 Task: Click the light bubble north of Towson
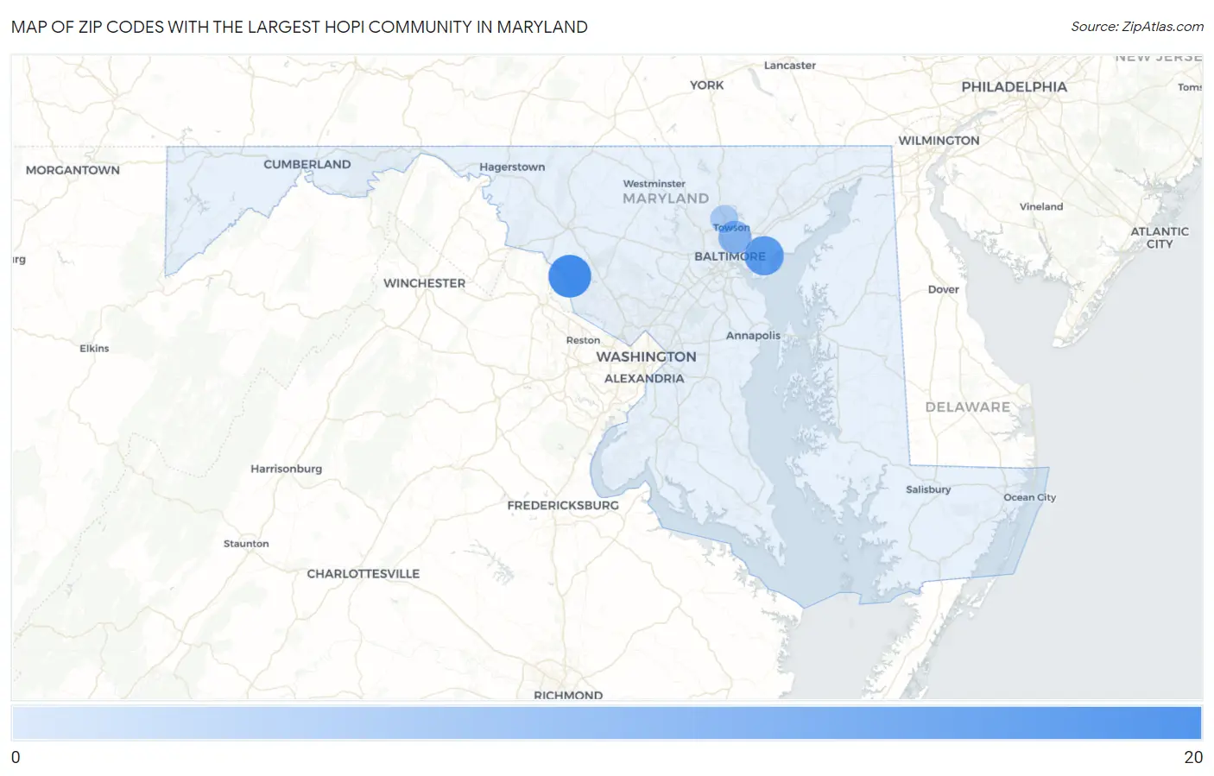pyautogui.click(x=724, y=219)
